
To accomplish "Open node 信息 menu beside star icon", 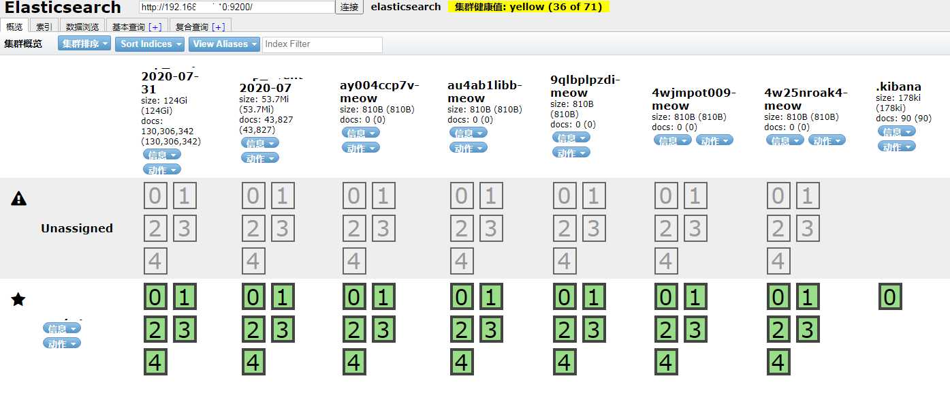I will tap(62, 328).
